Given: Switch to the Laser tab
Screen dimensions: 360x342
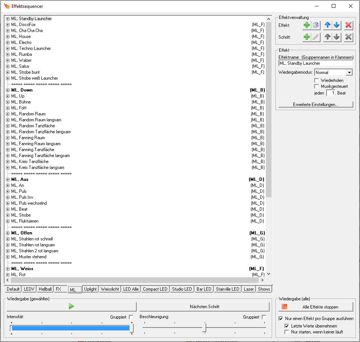Looking at the screenshot, I should (x=248, y=289).
